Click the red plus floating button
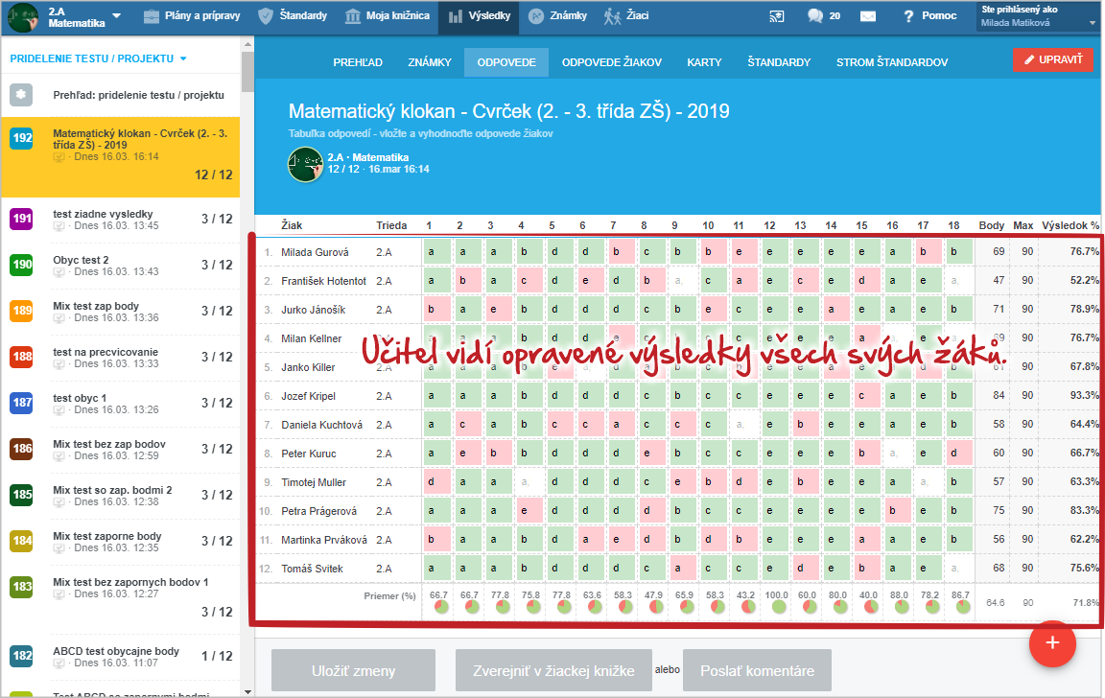The image size is (1105, 698). tap(1052, 643)
